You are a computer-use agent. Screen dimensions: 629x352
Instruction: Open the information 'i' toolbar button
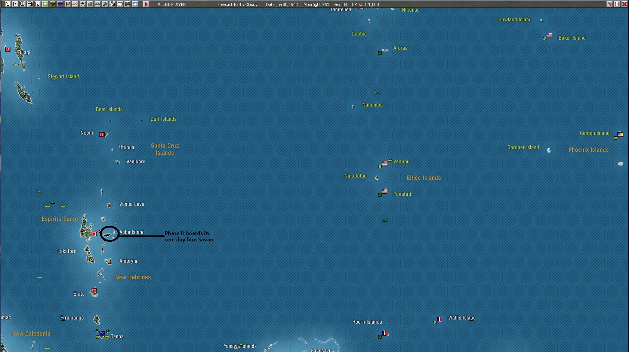coord(38,4)
